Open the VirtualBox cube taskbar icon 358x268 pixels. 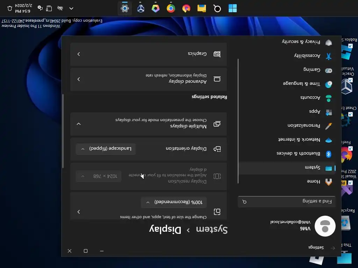click(141, 8)
